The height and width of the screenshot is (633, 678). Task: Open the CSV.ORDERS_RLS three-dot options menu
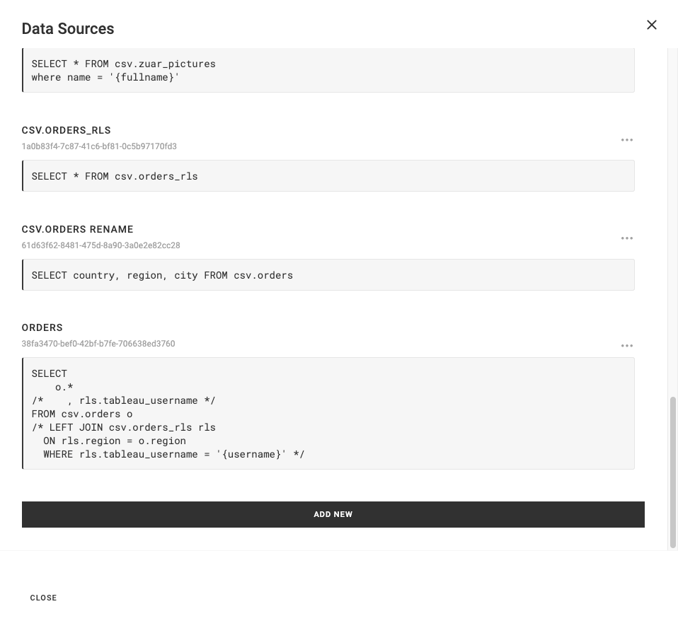626,140
